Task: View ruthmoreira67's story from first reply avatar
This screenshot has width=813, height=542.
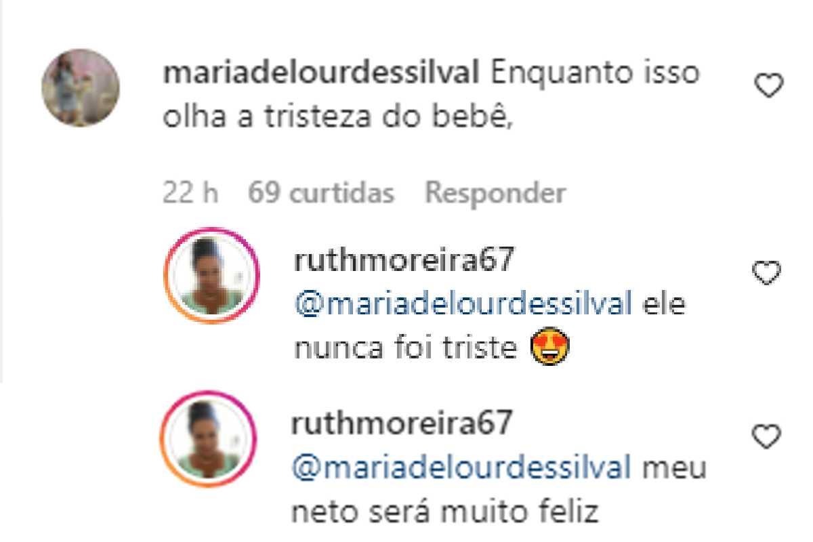Action: click(211, 275)
